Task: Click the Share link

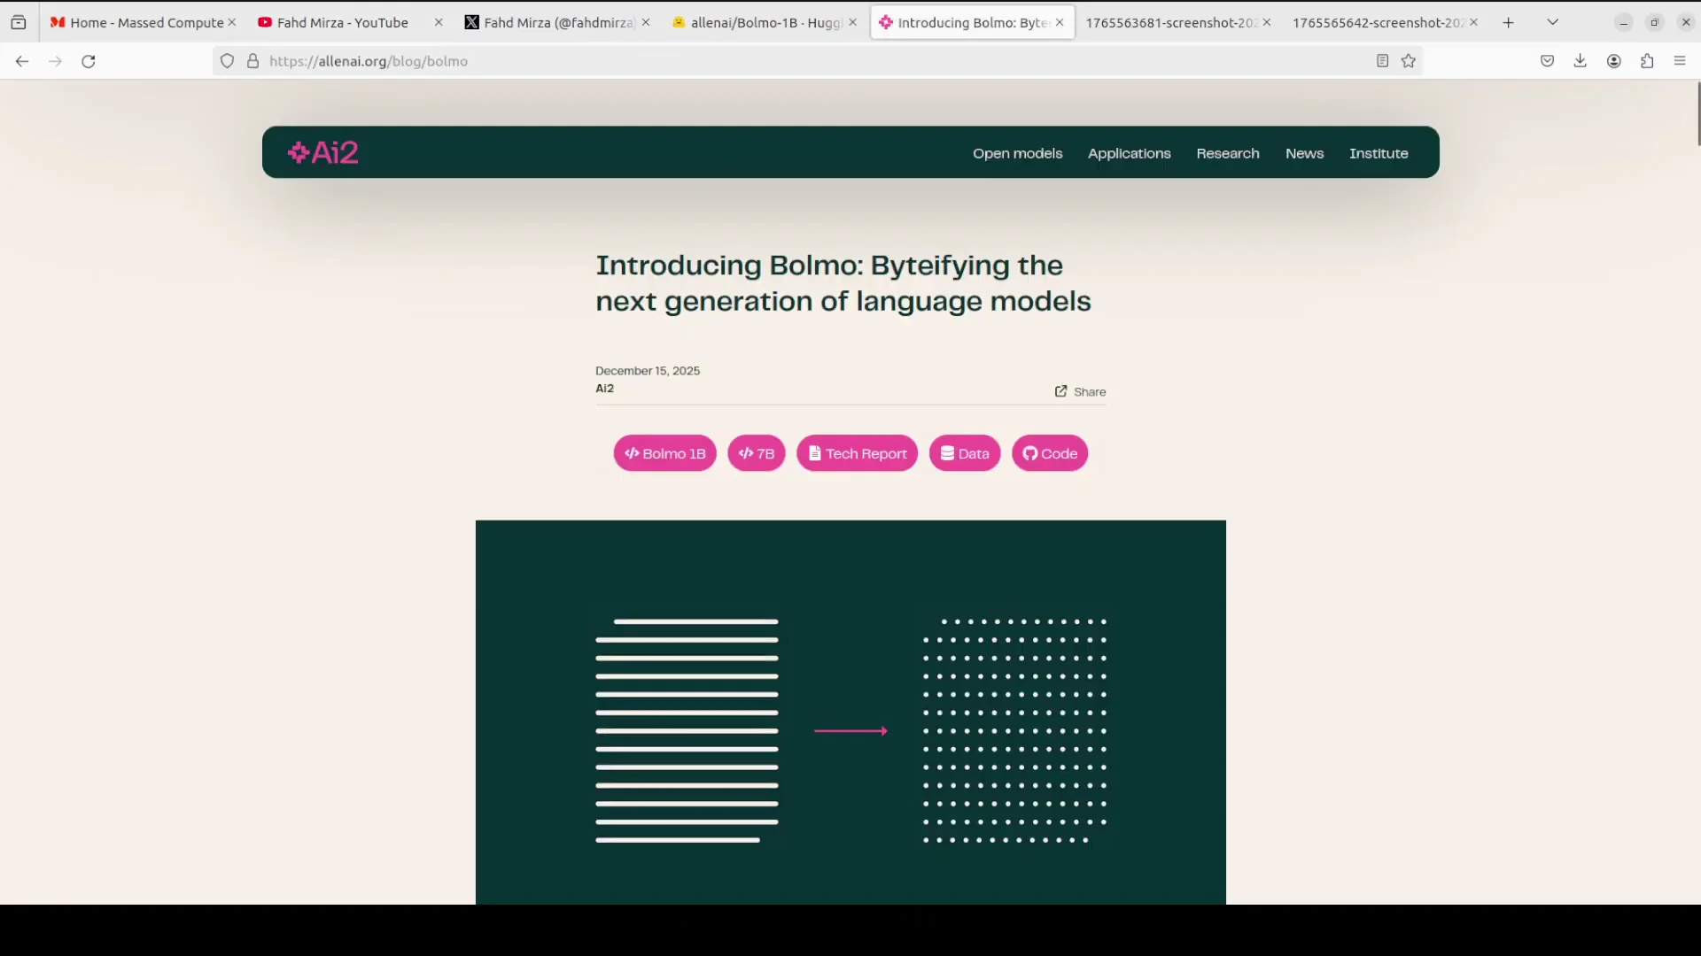Action: pyautogui.click(x=1079, y=391)
